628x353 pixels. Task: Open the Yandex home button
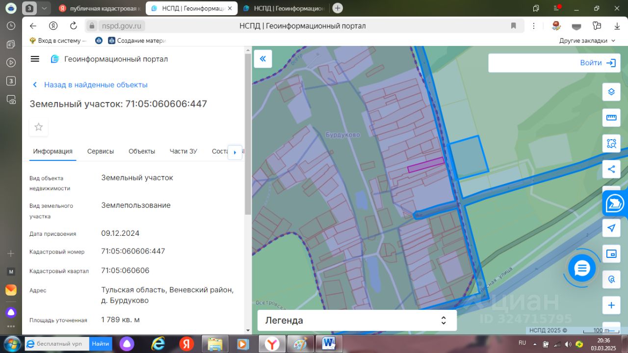coord(53,26)
